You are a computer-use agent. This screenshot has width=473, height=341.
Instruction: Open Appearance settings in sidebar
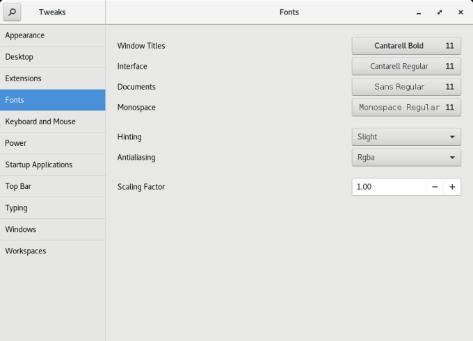pos(53,35)
